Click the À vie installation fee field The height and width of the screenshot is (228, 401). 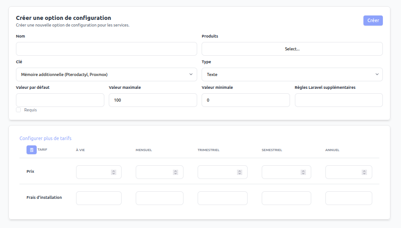(x=99, y=198)
